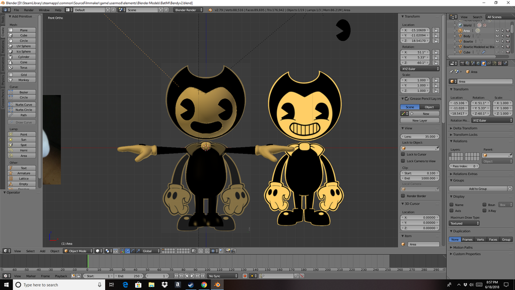515x290 pixels.
Task: Add a Plane mesh primitive
Action: [x=22, y=30]
